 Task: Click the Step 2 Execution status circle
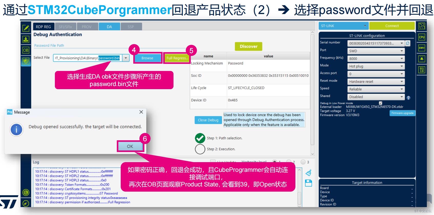point(200,149)
